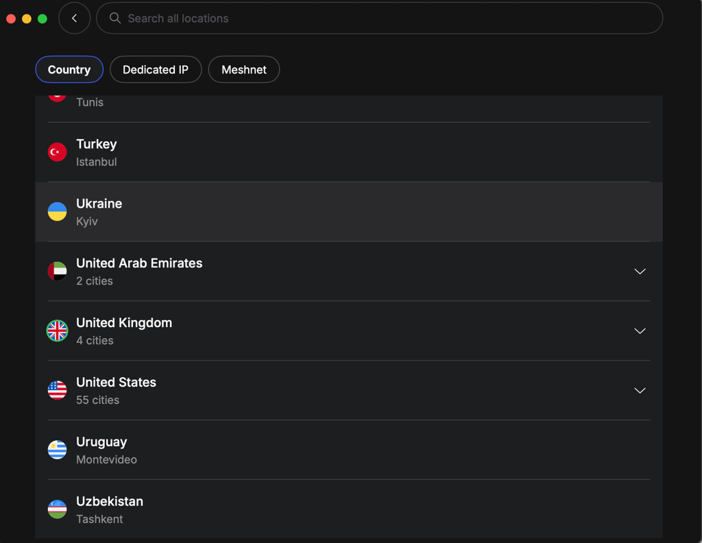Click the '4 cities' label
Screen dimensions: 702x543
tap(95, 340)
